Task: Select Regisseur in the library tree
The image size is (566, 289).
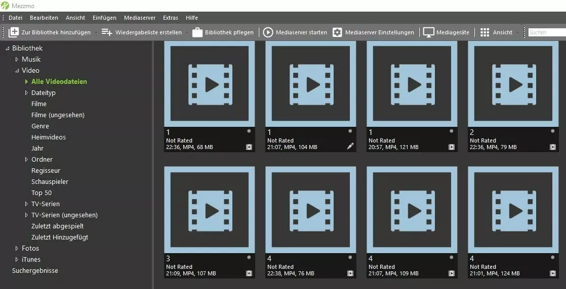Action: pyautogui.click(x=46, y=170)
